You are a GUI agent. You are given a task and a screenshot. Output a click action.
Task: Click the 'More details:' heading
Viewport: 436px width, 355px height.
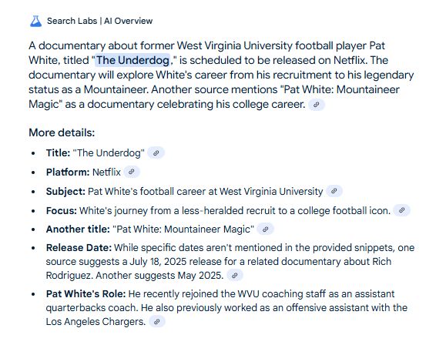pos(62,132)
